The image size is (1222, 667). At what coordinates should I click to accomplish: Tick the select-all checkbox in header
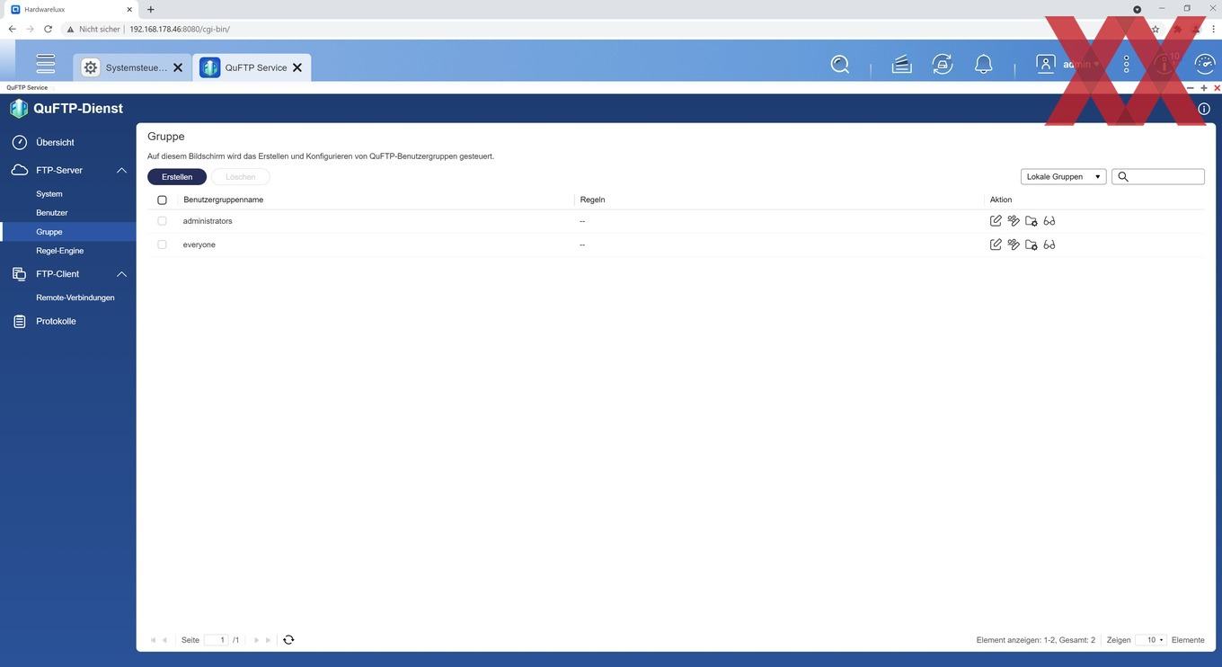tap(162, 200)
